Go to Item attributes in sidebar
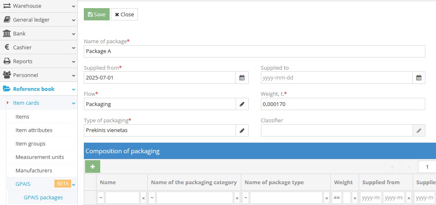This screenshot has width=436, height=205. (x=34, y=130)
